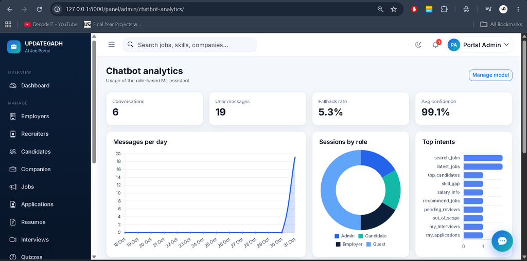Screen dimensions: 527x261
Task: Click the site info icon in address bar
Action: [x=58, y=9]
